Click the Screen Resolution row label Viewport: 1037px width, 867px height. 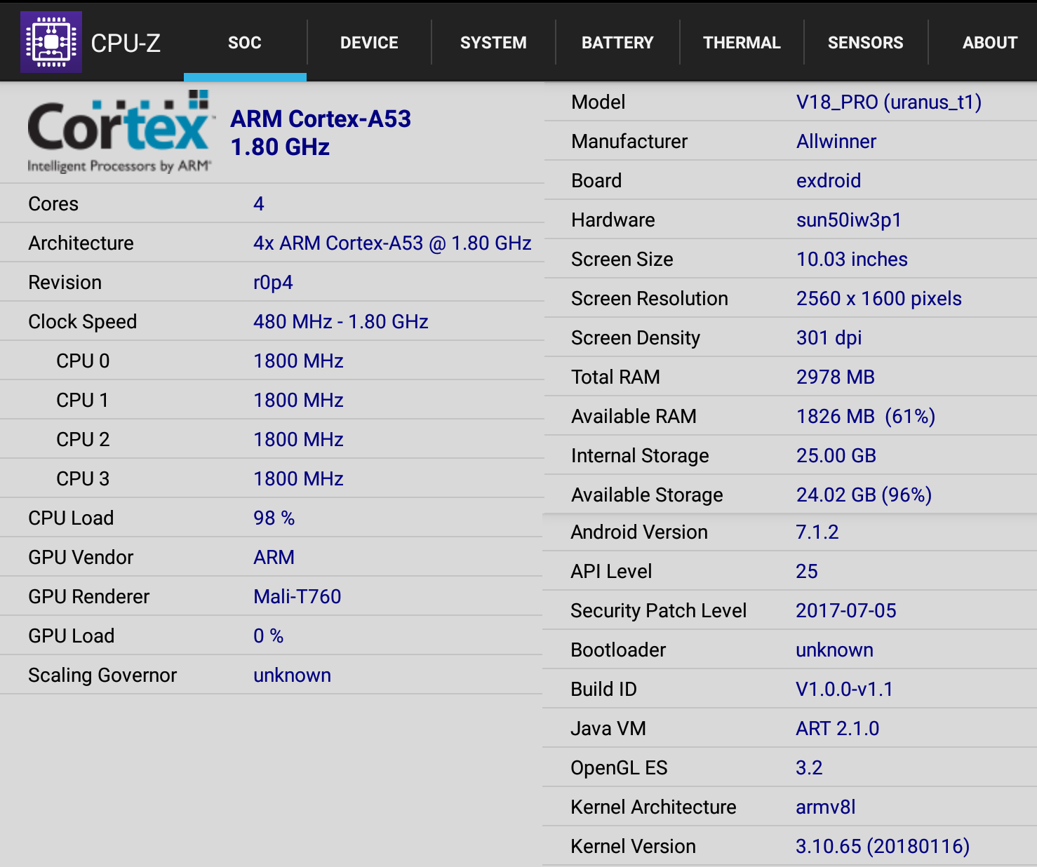point(650,299)
